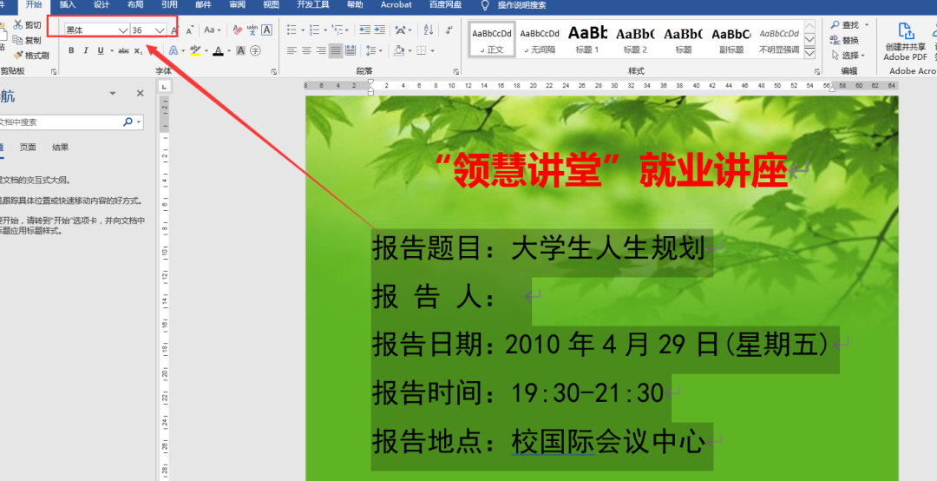937x481 pixels.
Task: Clear all formatting with the eraser icon
Action: click(237, 30)
